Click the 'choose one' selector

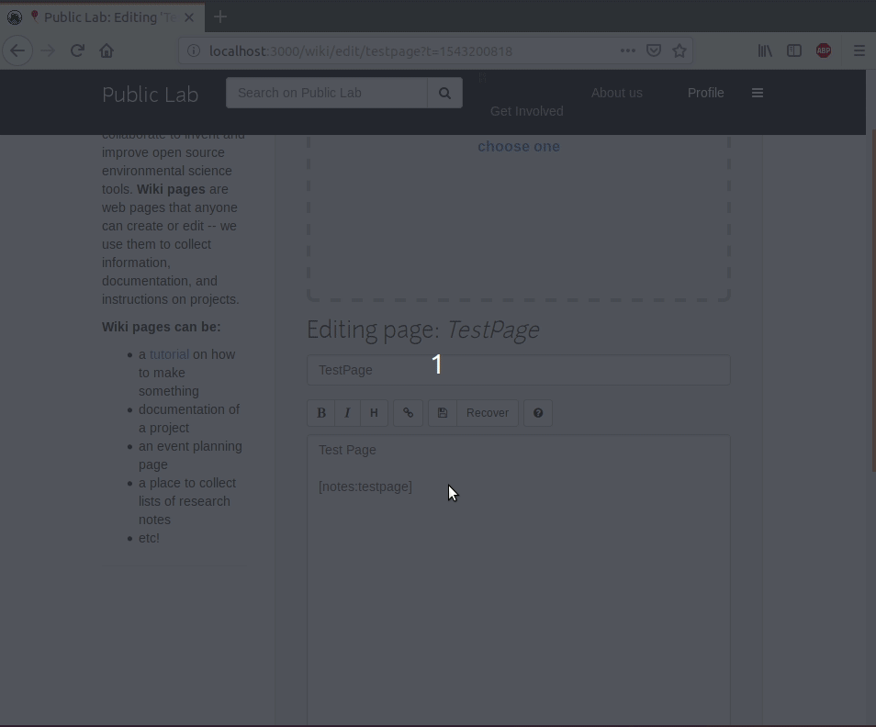[x=518, y=146]
